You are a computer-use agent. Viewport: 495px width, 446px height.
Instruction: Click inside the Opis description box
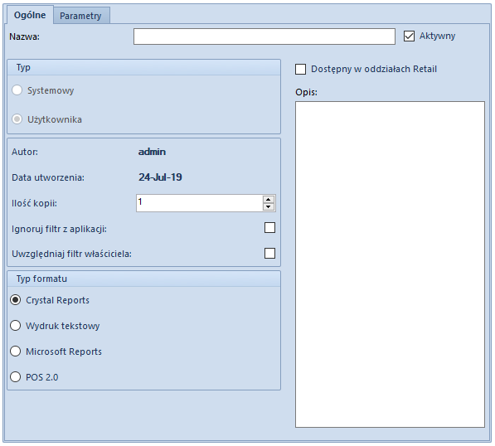[x=390, y=264]
